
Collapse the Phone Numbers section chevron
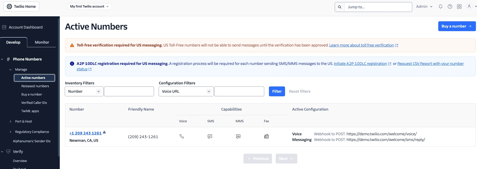[x=2, y=59]
